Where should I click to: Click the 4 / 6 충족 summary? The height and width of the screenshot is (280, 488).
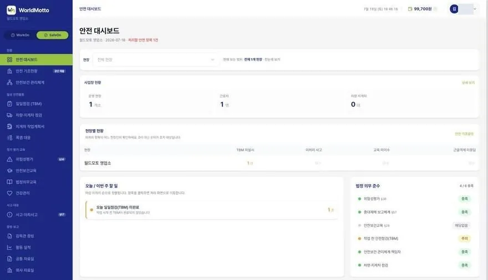[x=466, y=186]
